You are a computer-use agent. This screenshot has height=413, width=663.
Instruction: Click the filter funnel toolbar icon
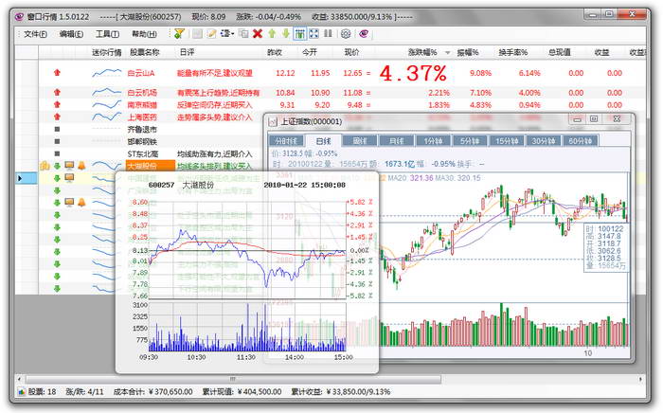[179, 33]
